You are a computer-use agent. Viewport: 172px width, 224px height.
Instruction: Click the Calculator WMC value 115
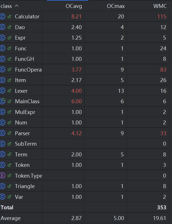tap(162, 16)
